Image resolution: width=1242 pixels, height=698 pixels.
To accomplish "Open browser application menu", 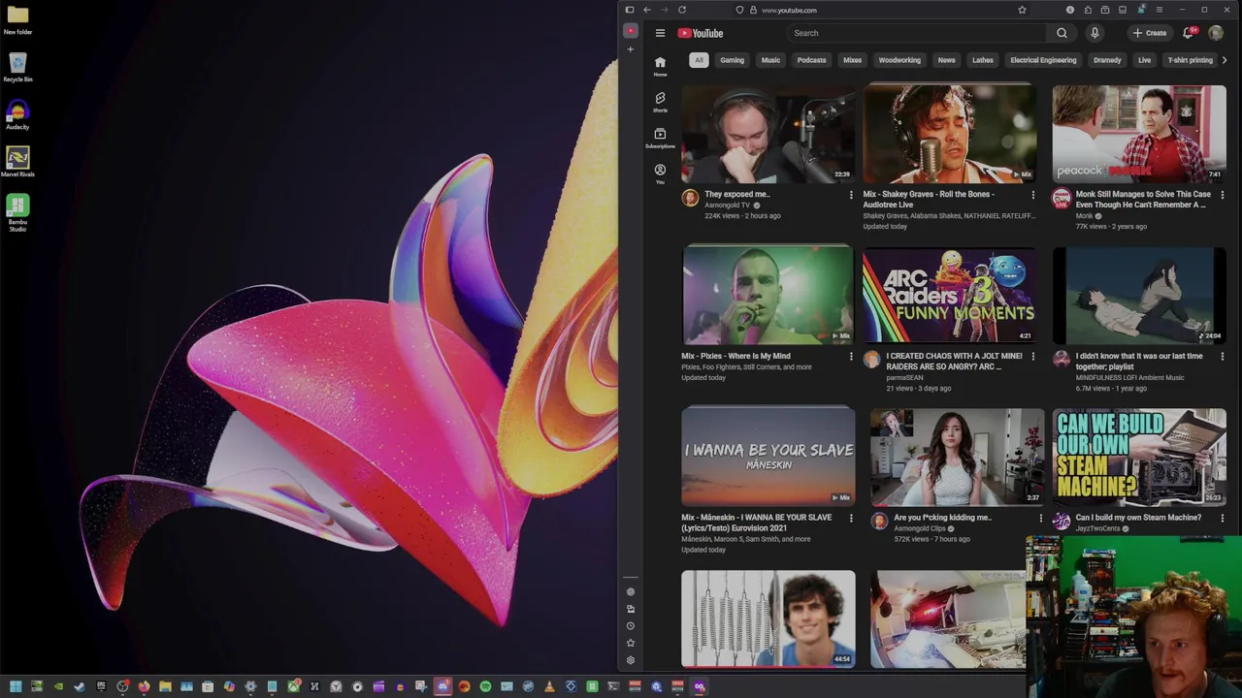I will point(1159,10).
